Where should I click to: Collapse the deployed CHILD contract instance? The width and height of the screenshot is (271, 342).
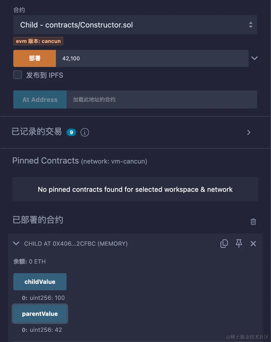point(16,243)
